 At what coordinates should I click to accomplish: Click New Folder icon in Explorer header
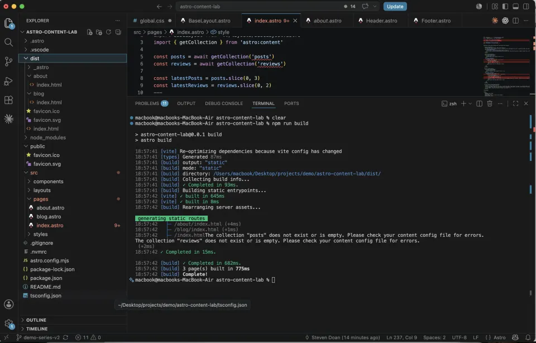coord(99,32)
